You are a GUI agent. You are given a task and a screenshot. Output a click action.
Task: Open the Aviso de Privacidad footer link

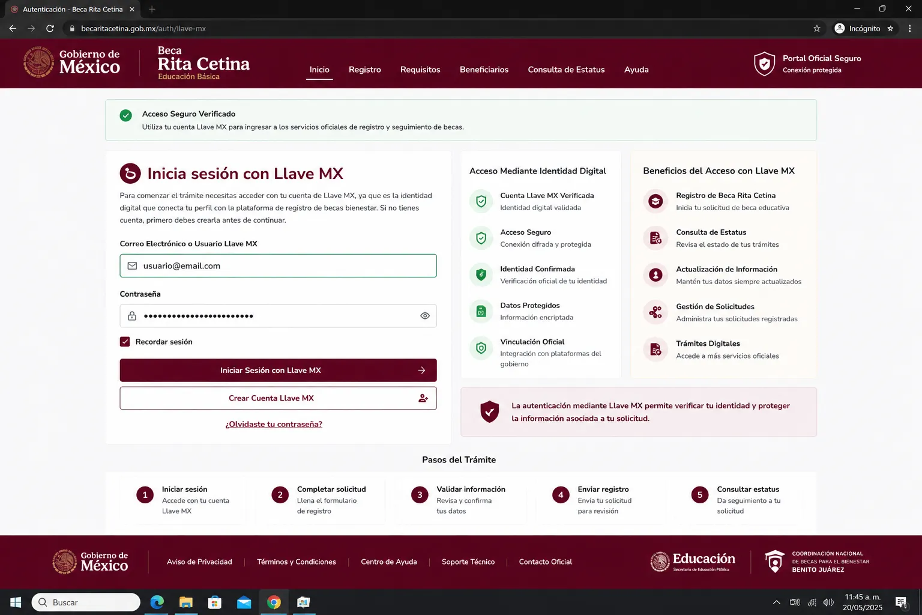(199, 562)
